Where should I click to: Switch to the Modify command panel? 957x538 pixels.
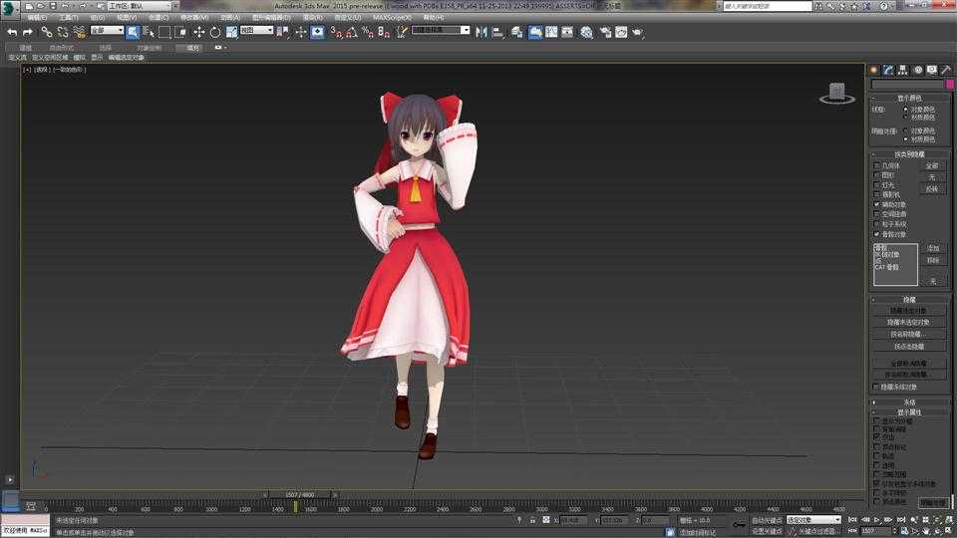click(888, 70)
